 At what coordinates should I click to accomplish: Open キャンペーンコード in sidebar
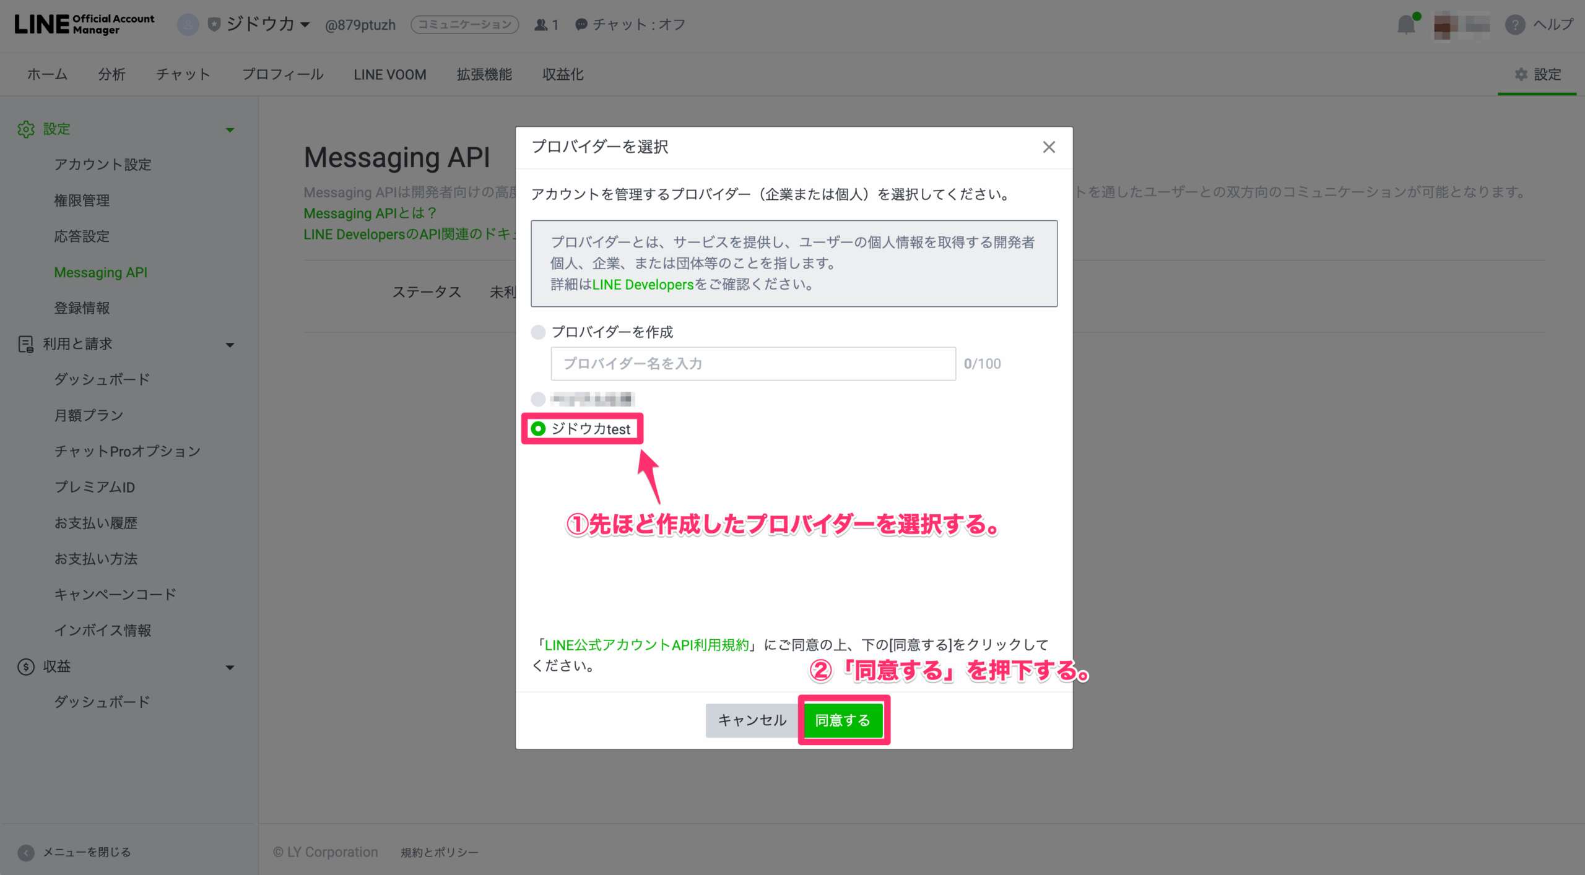click(x=115, y=595)
